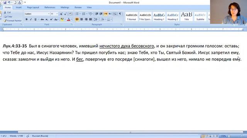Apply the Heading 1 style
Image resolution: width=247 pixels, height=138 pixels.
pos(159,17)
